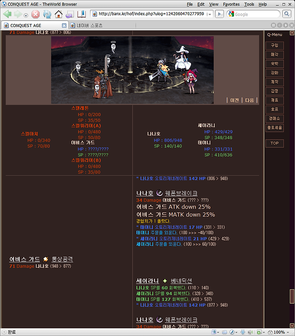Viewport: 295px width, 336px height.
Task: Click the 통상공격 attack link
Action: [x=62, y=259]
